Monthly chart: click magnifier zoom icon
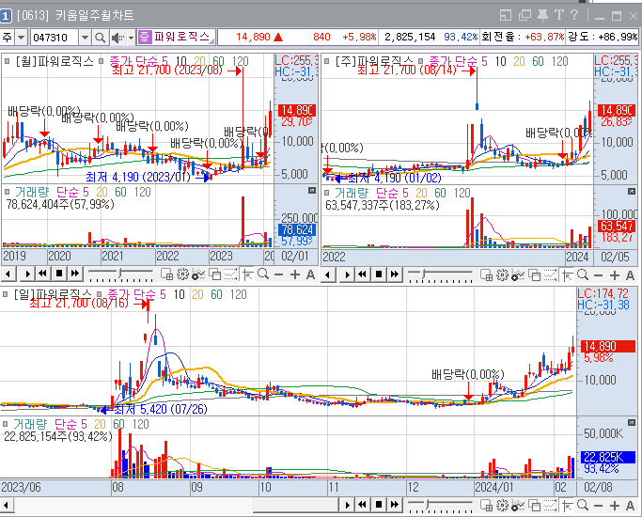 tap(264, 274)
